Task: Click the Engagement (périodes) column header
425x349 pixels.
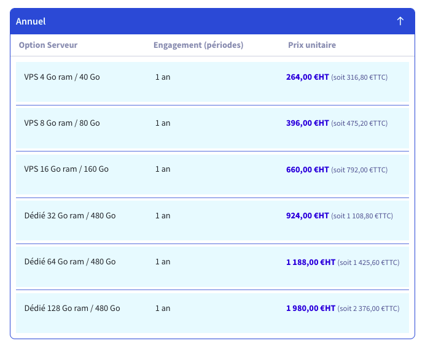Action: click(x=198, y=45)
